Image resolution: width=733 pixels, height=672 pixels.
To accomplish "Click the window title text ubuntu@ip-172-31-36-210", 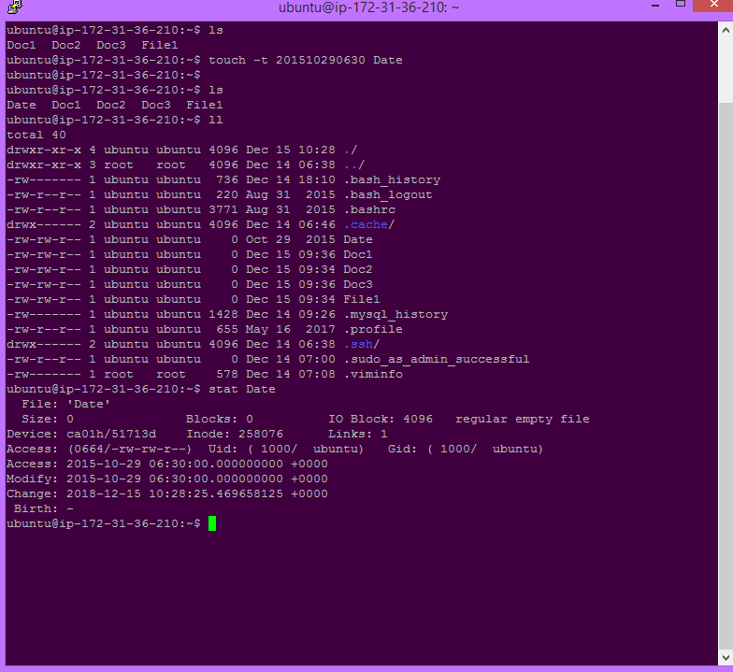I will pyautogui.click(x=368, y=7).
